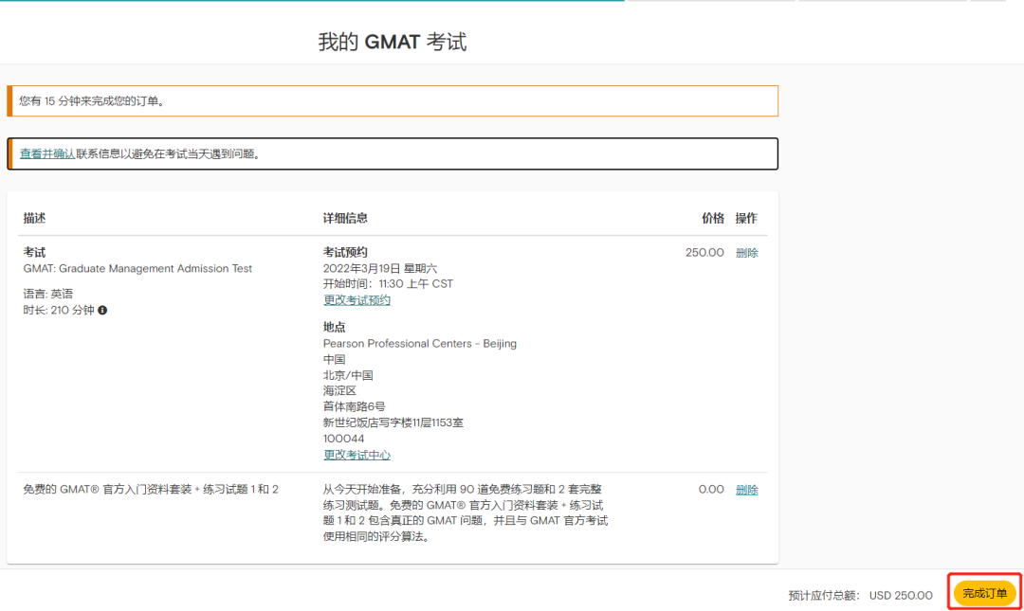Click the 语言: 英语 text
Viewport: 1024px width, 611px height.
48,294
